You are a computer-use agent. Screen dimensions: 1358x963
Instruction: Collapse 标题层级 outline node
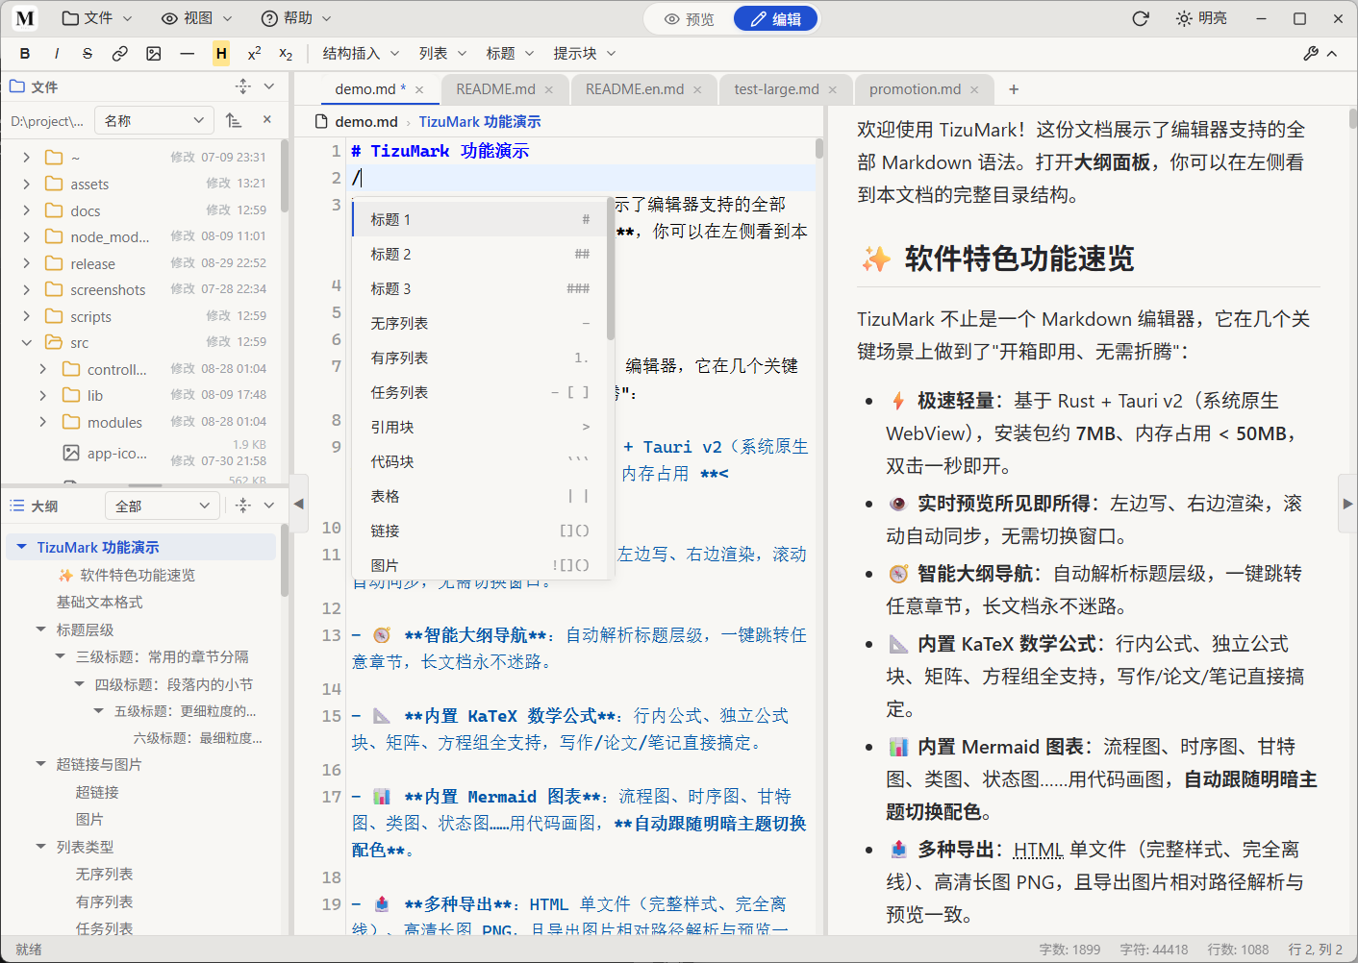point(40,630)
